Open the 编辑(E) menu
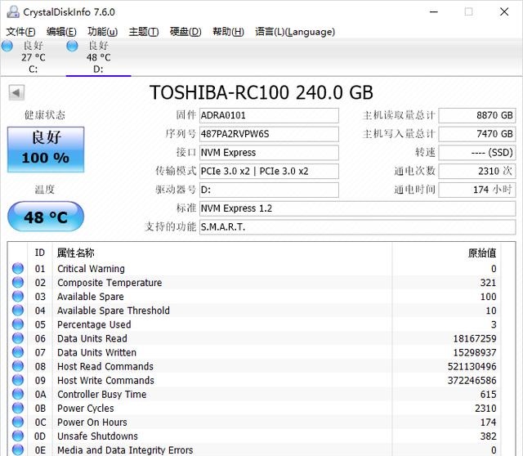 [62, 32]
